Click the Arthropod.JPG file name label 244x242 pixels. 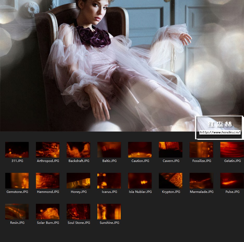coord(48,161)
